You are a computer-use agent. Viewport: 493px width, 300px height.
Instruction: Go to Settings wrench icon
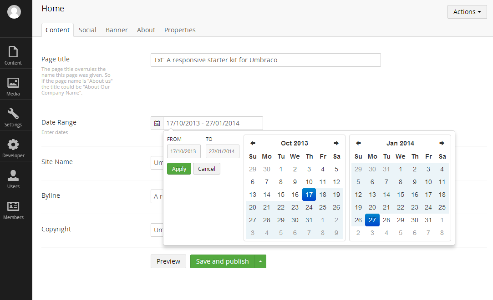tap(13, 117)
